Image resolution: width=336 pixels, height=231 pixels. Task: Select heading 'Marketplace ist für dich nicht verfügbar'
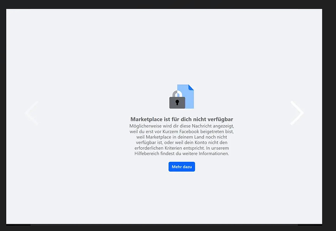(182, 119)
